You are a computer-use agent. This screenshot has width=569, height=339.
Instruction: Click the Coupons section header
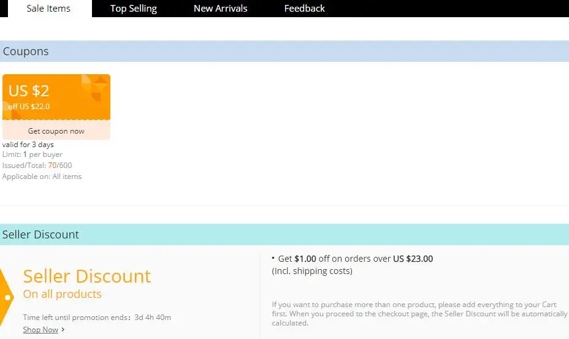tap(284, 51)
